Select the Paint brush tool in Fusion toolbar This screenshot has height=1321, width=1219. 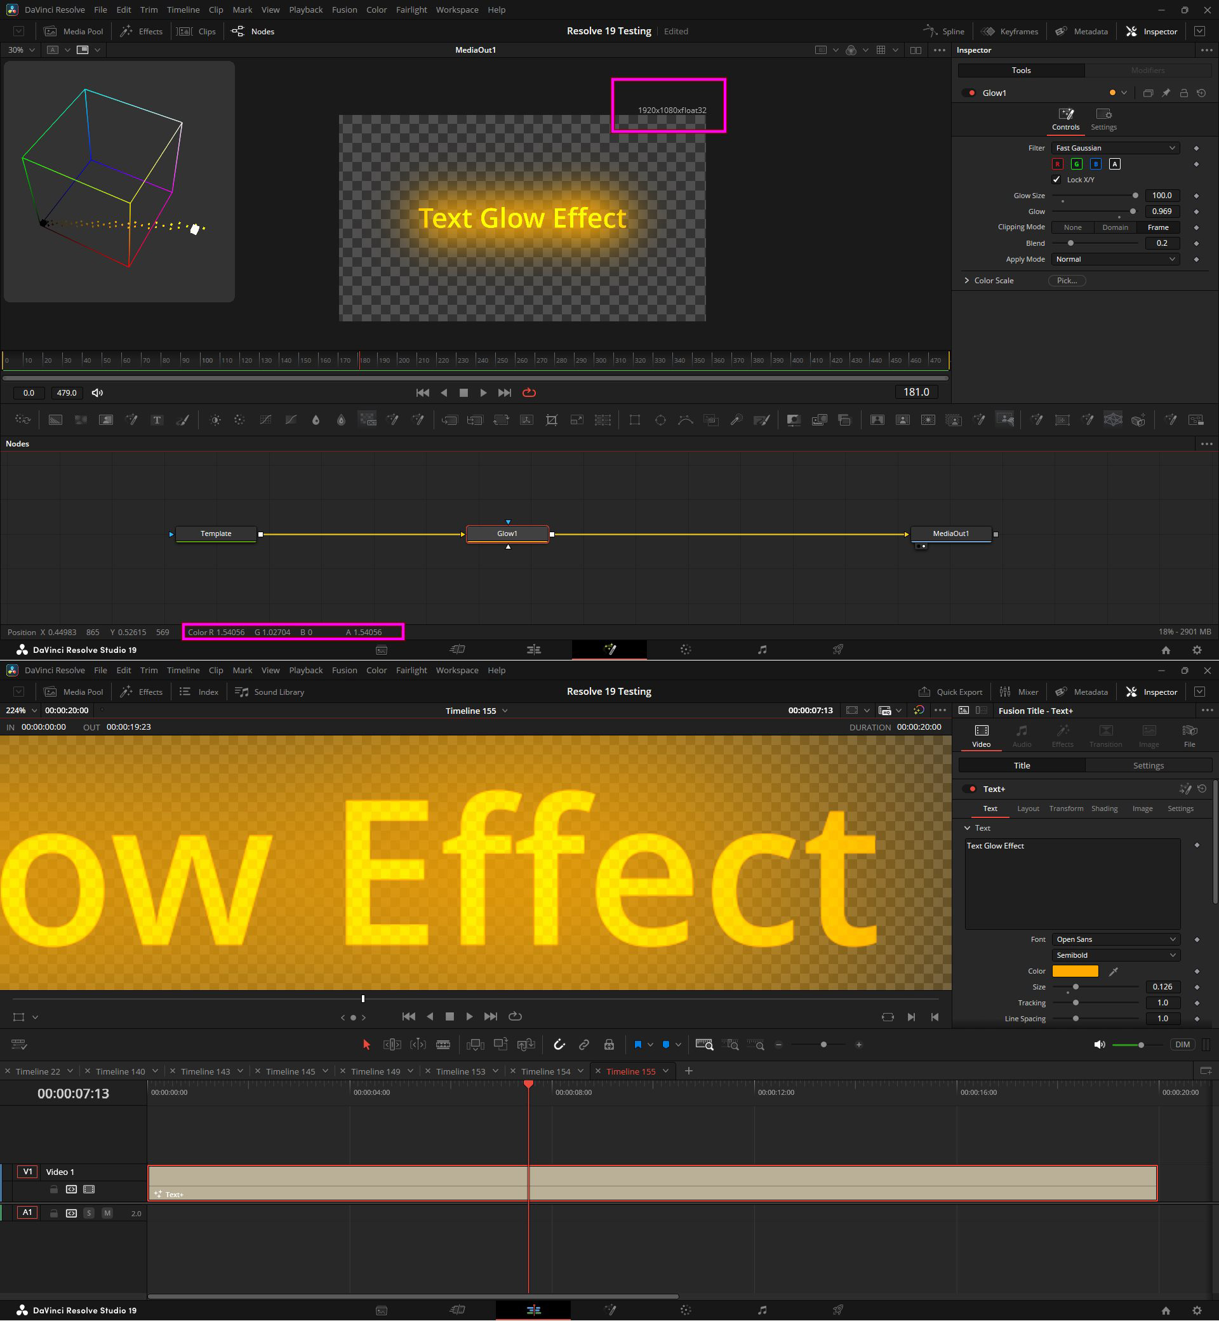click(183, 420)
